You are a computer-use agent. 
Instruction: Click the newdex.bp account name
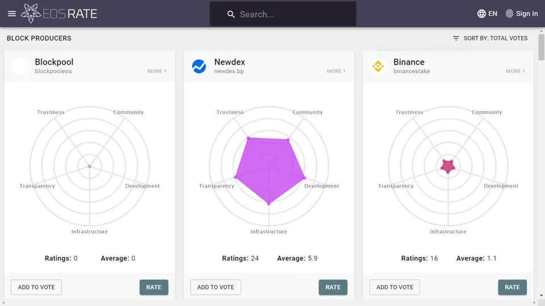click(229, 71)
